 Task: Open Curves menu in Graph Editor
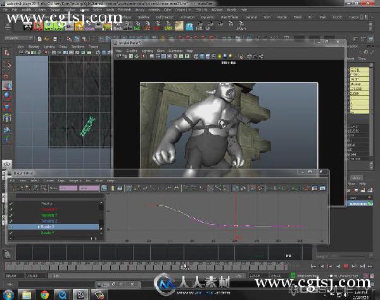(x=48, y=181)
